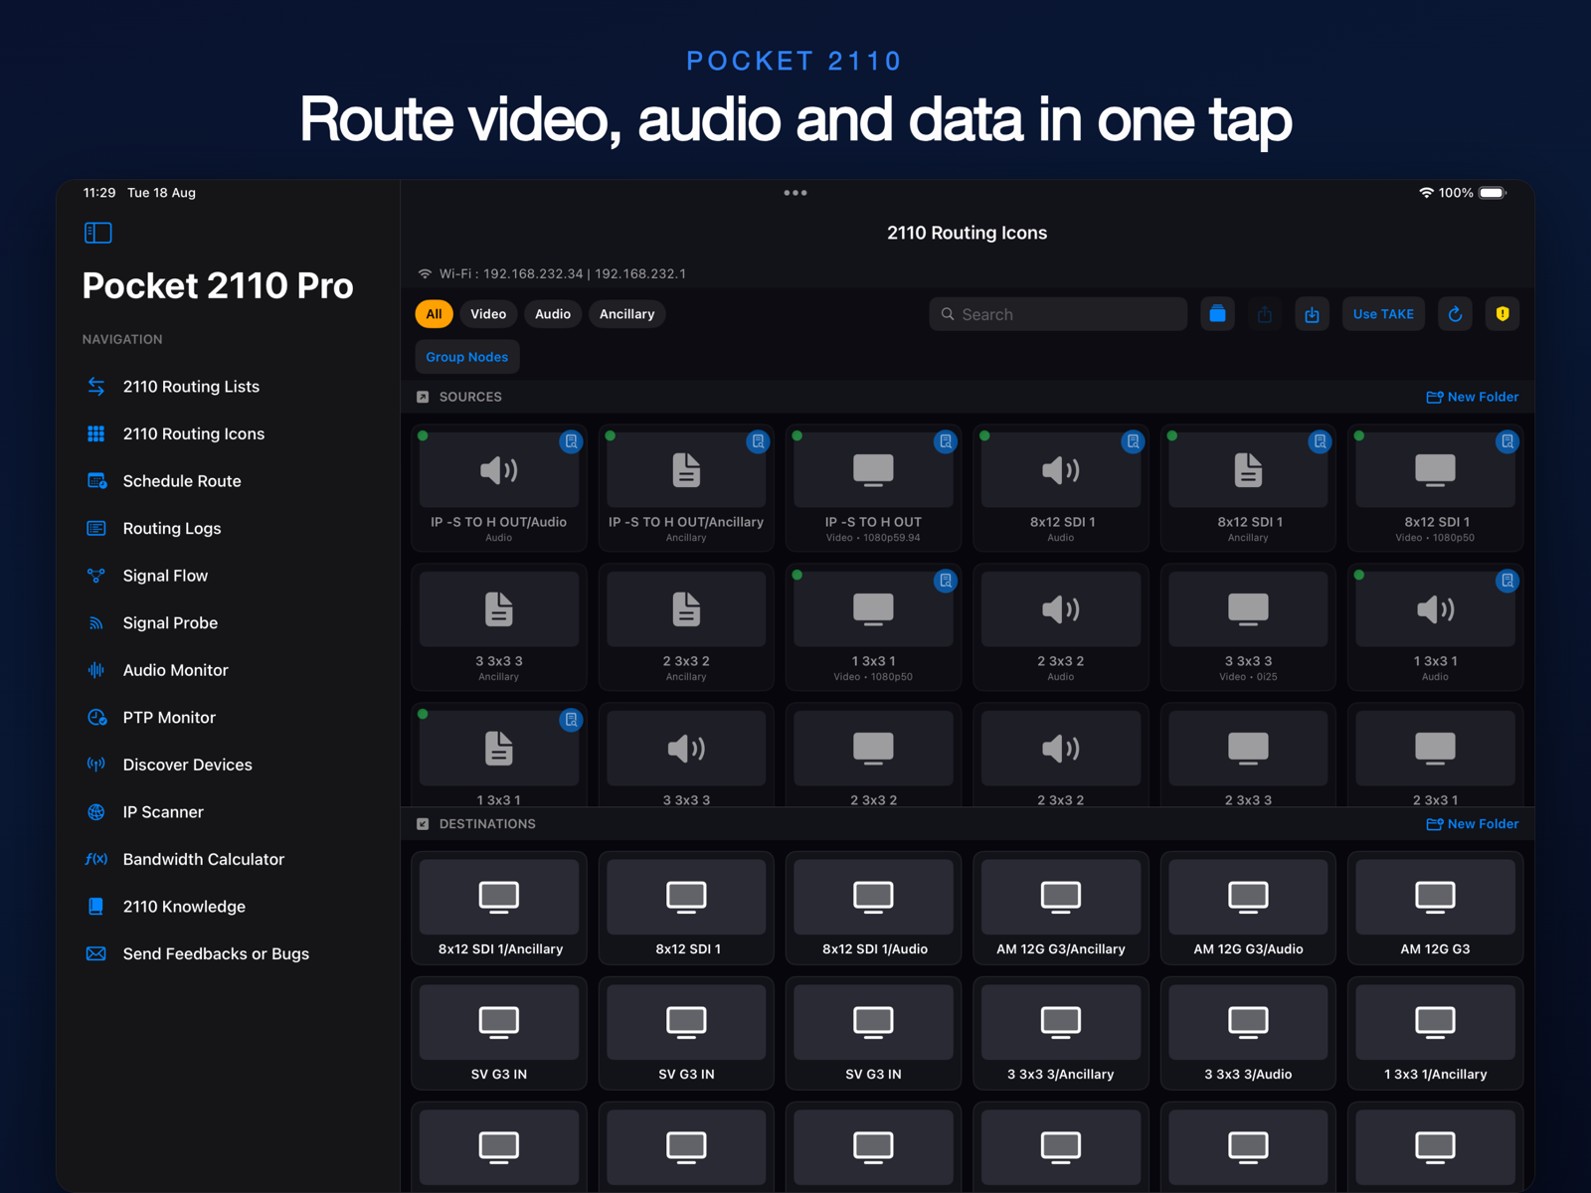This screenshot has height=1193, width=1591.
Task: Collapse the SOURCES section
Action: [423, 397]
